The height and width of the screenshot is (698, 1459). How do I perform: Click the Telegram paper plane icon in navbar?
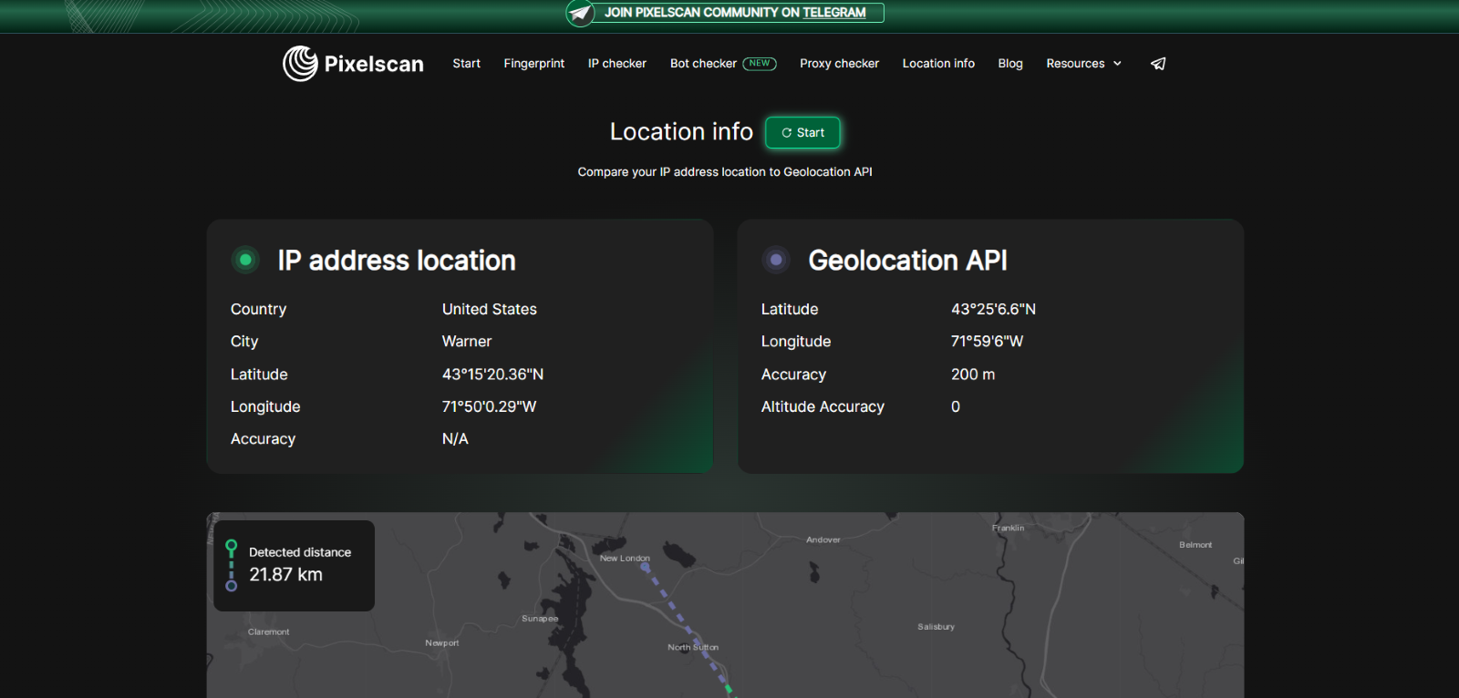(x=1158, y=64)
